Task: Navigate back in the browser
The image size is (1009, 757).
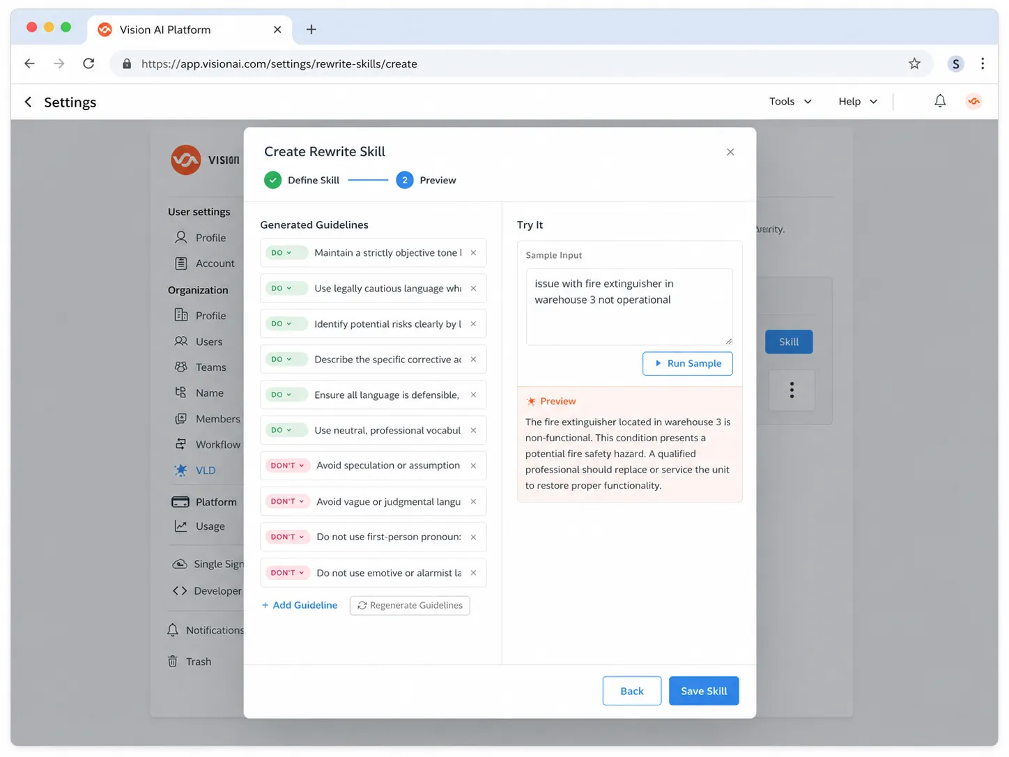Action: [x=29, y=64]
